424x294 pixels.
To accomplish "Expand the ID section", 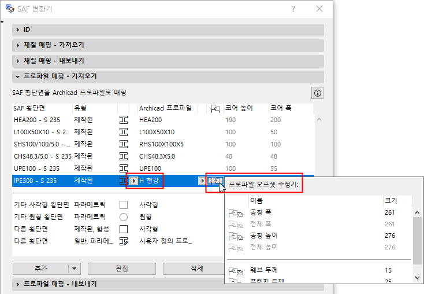I will (x=168, y=30).
